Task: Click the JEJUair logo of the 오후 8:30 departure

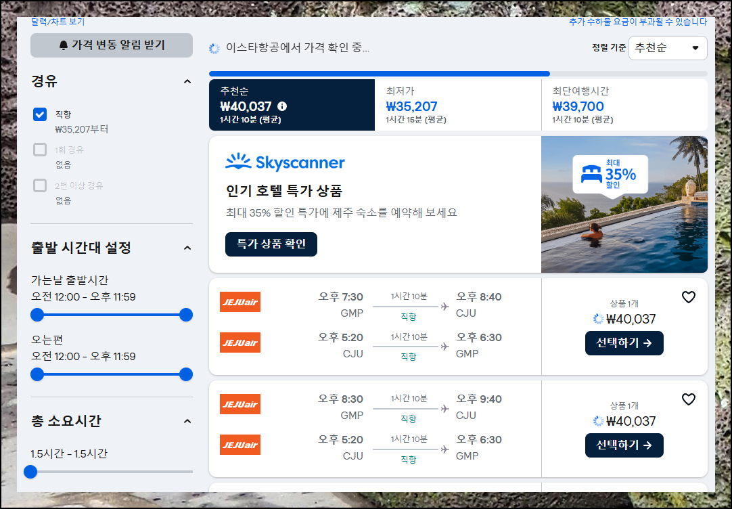Action: point(240,404)
